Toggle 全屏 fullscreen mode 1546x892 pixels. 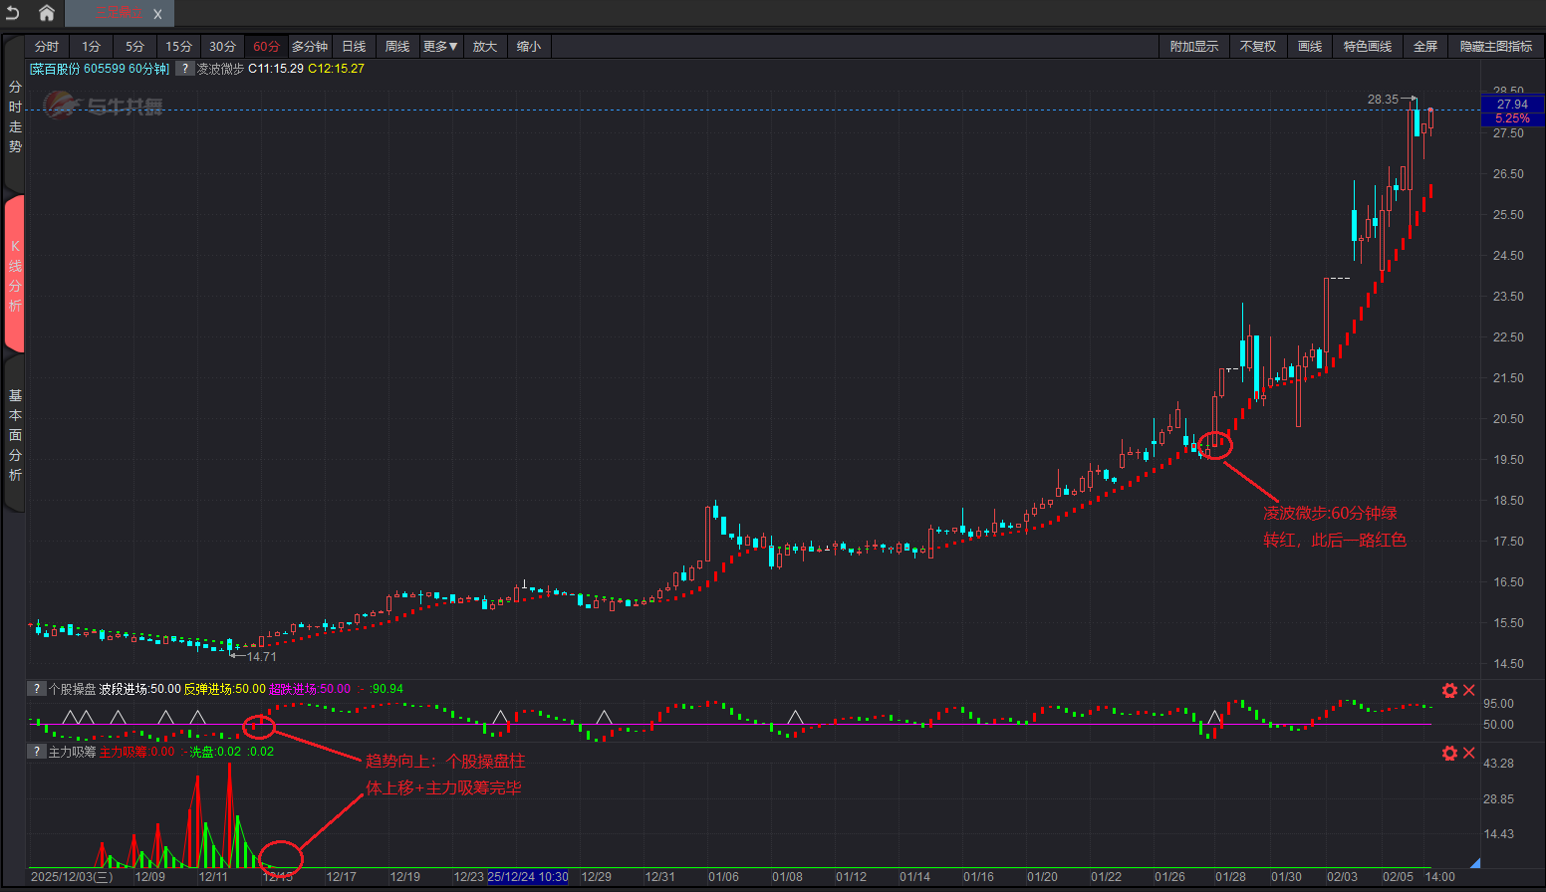(x=1424, y=47)
